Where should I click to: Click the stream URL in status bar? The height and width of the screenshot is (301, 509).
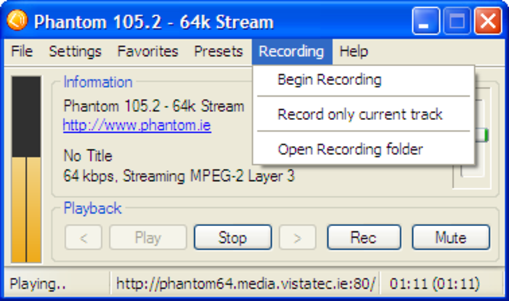pos(246,284)
